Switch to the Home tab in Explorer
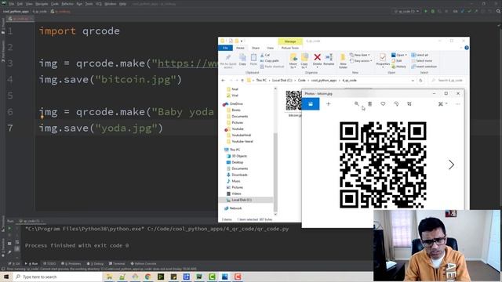 click(x=240, y=48)
